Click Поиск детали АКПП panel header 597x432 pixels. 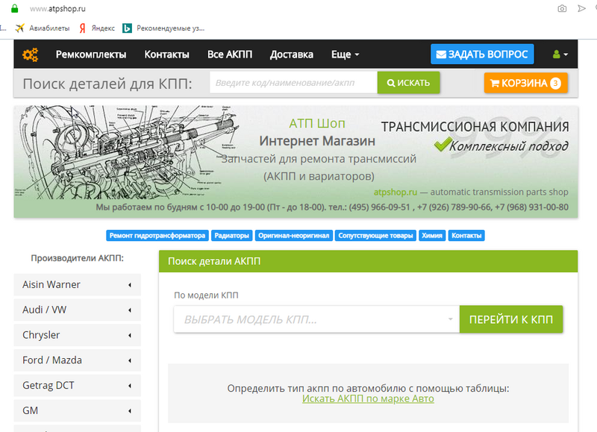pos(368,261)
